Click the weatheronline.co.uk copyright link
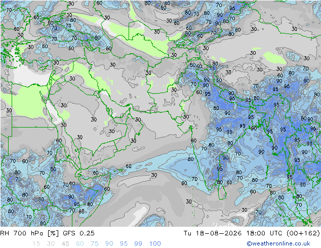 pyautogui.click(x=278, y=243)
